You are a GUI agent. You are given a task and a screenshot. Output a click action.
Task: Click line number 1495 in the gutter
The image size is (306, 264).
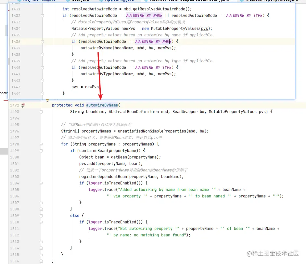coord(15,125)
